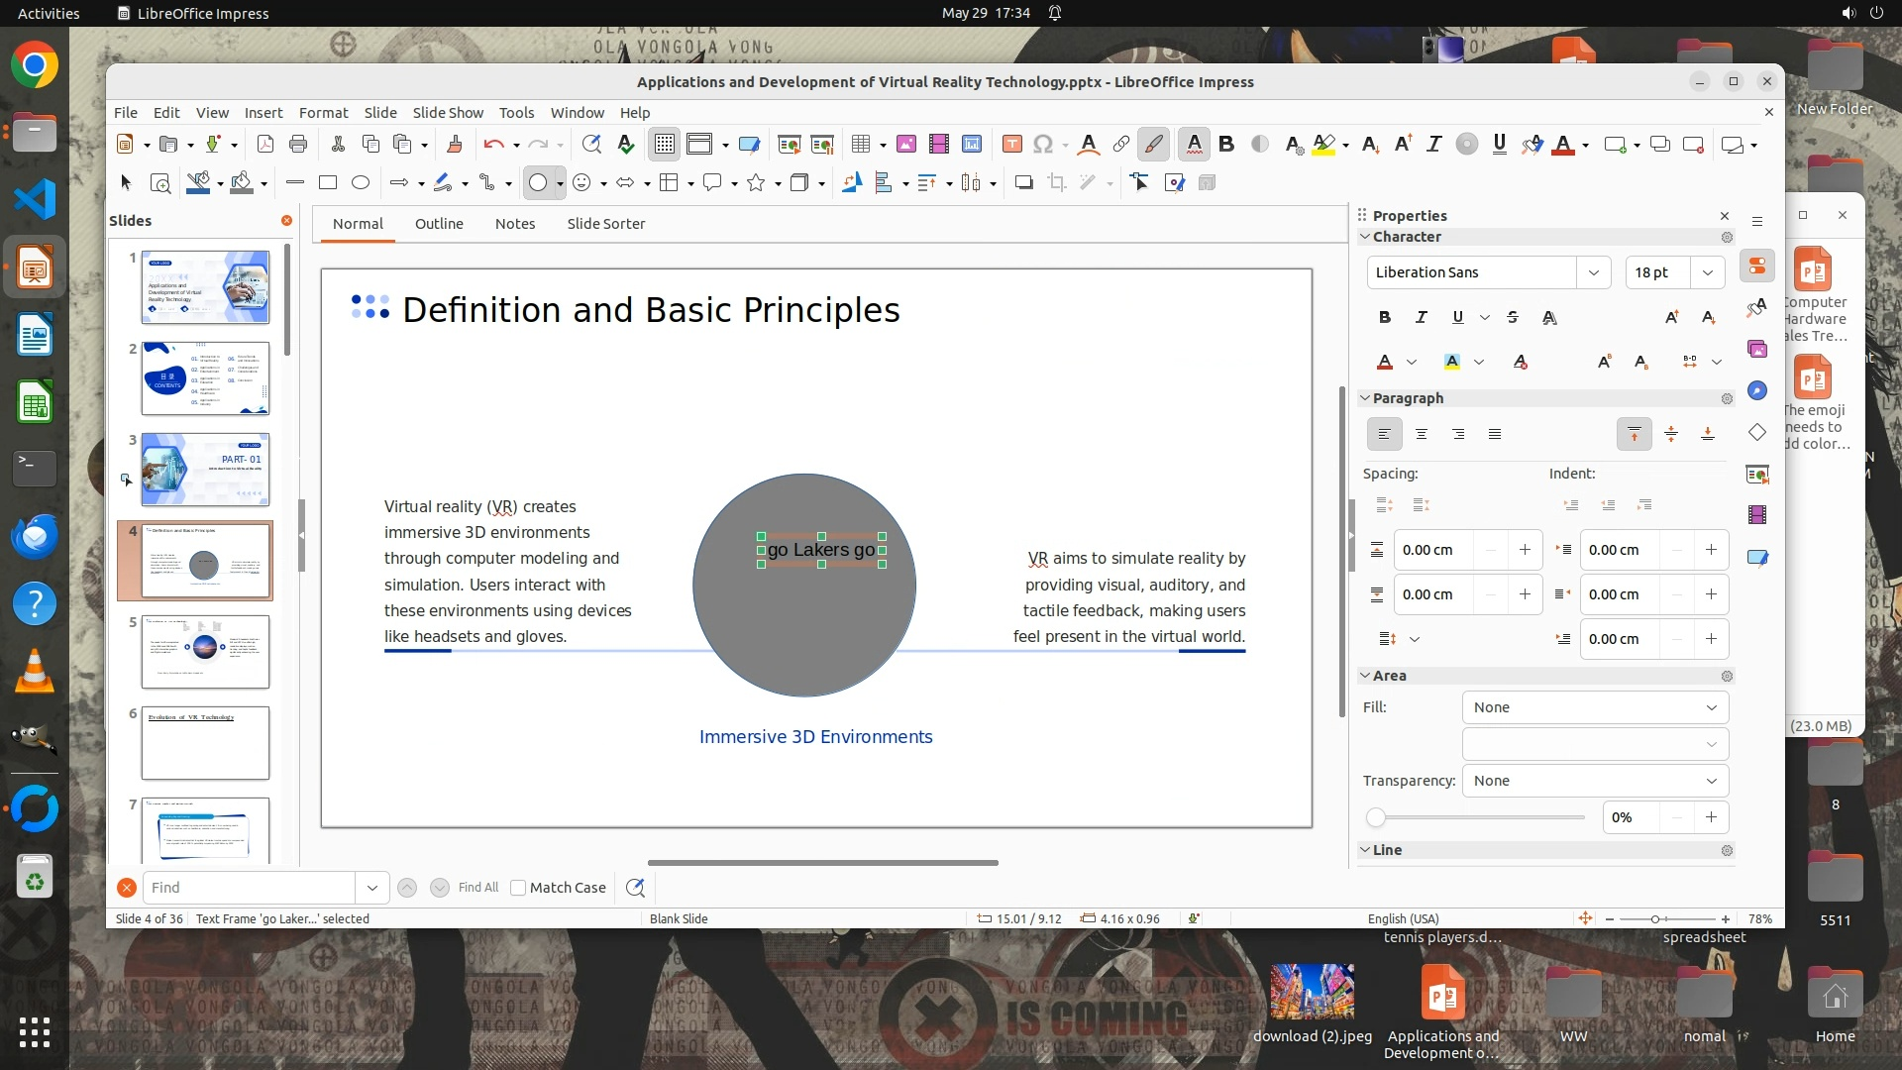Select the Rectangle shape tool
Screen dimensions: 1902x1070
click(328, 182)
